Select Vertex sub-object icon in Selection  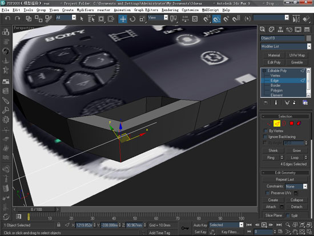click(x=269, y=123)
